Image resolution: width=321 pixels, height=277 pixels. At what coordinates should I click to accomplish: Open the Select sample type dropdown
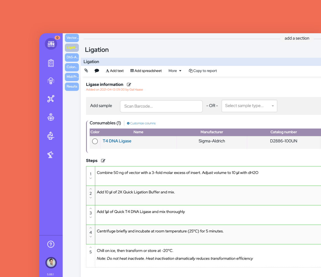[x=249, y=106]
